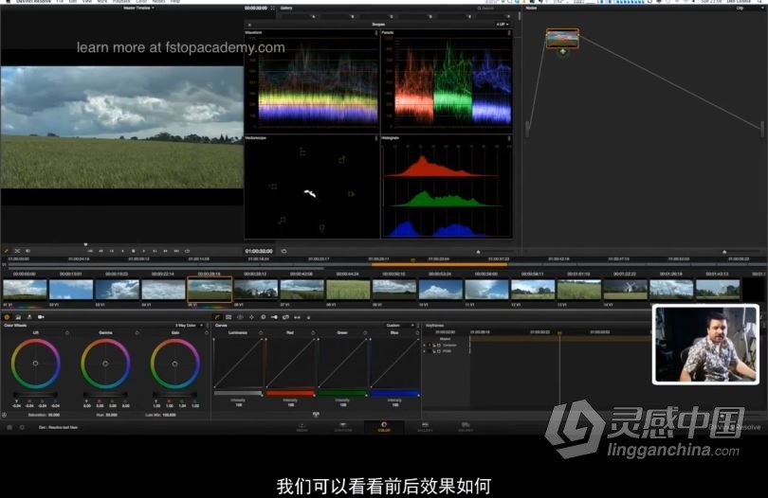Open Parade scope options menu
Viewport: 768px width, 498px height.
pos(509,33)
